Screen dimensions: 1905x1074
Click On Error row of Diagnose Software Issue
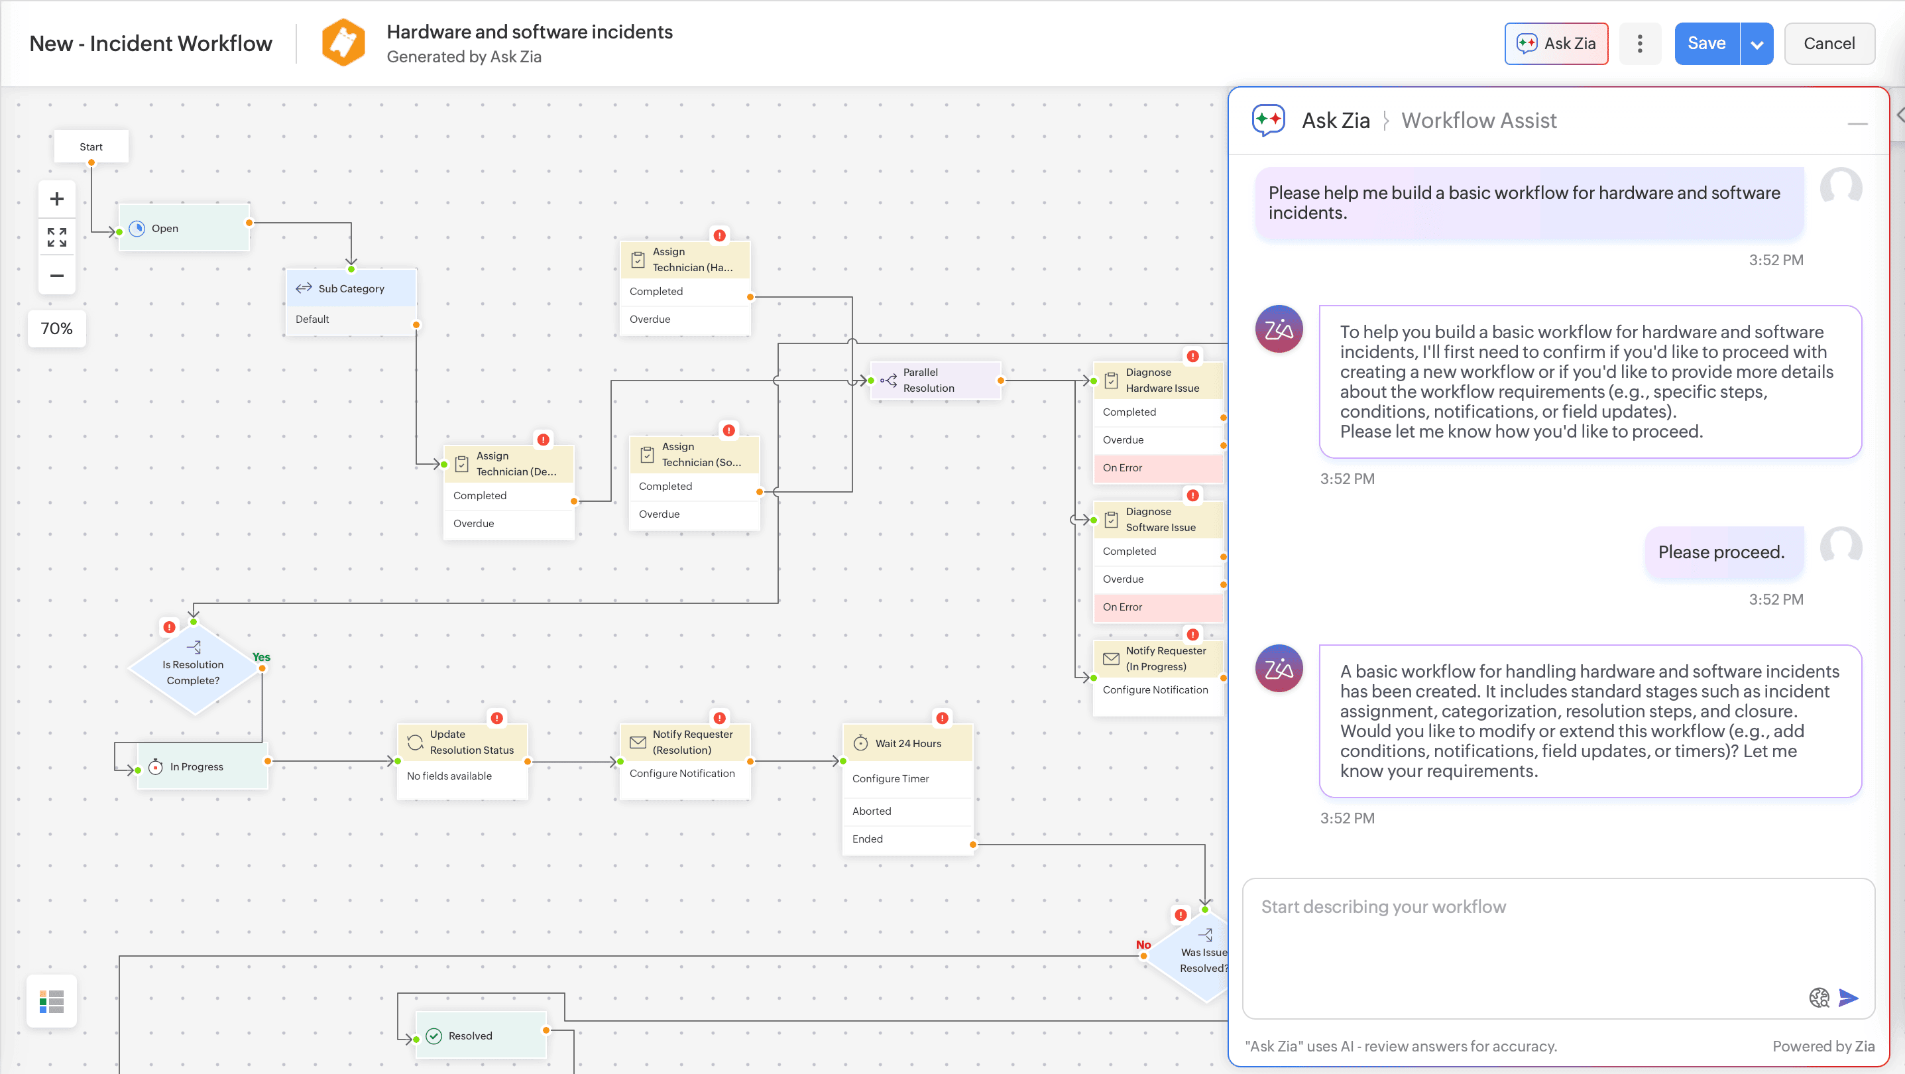pyautogui.click(x=1158, y=607)
